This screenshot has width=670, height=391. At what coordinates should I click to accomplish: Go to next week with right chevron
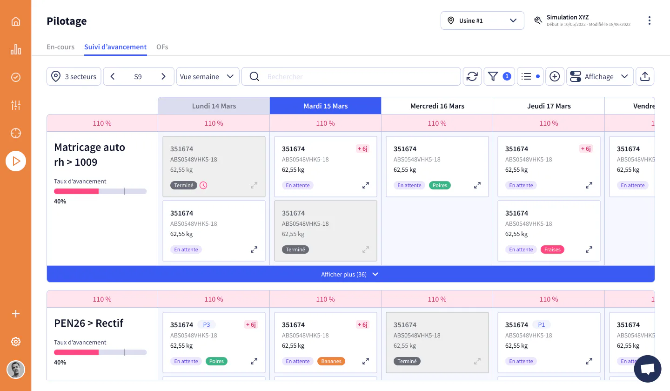(x=163, y=76)
